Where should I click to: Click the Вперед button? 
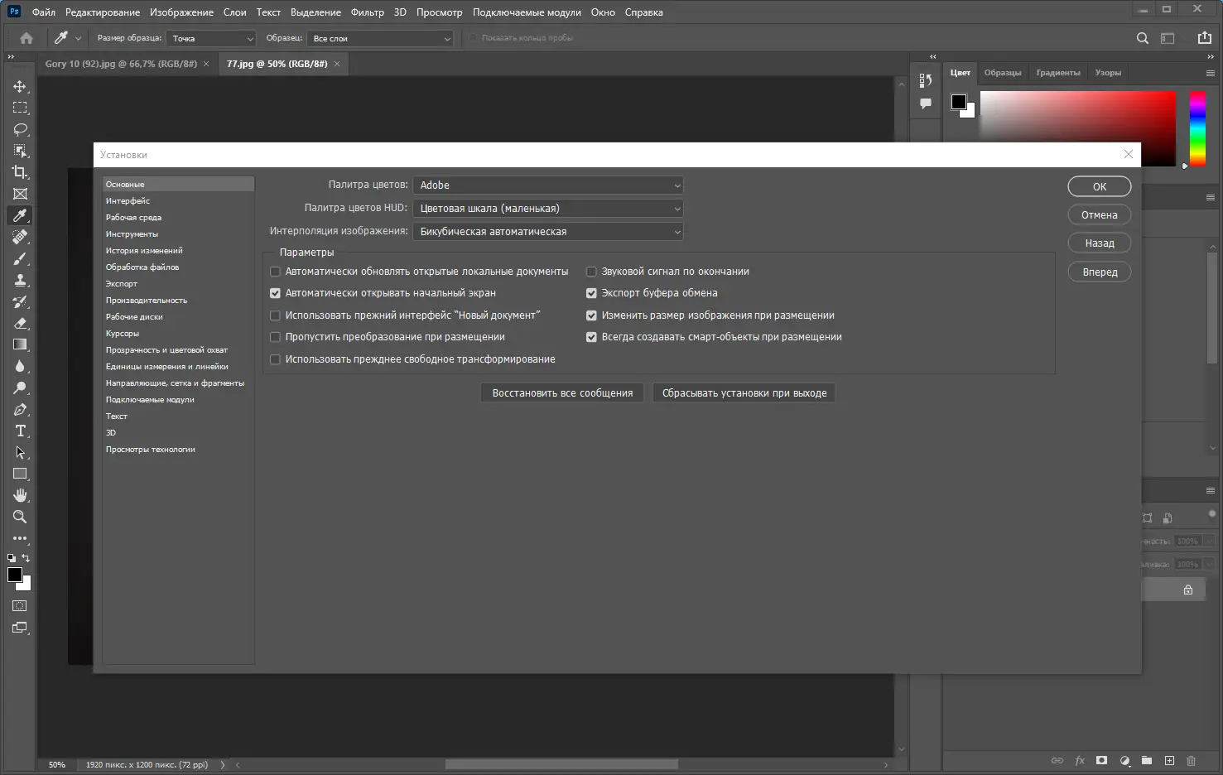coord(1100,272)
